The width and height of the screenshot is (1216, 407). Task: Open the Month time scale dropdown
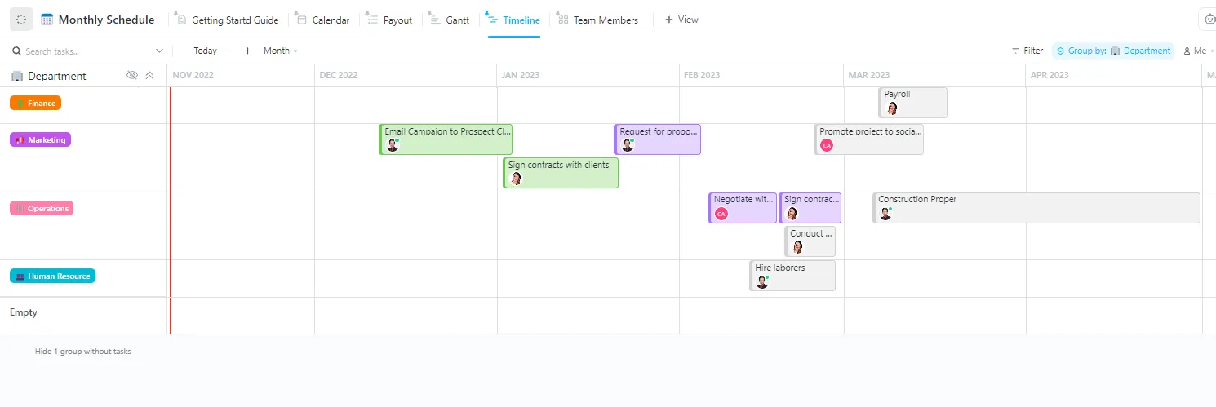coord(280,51)
